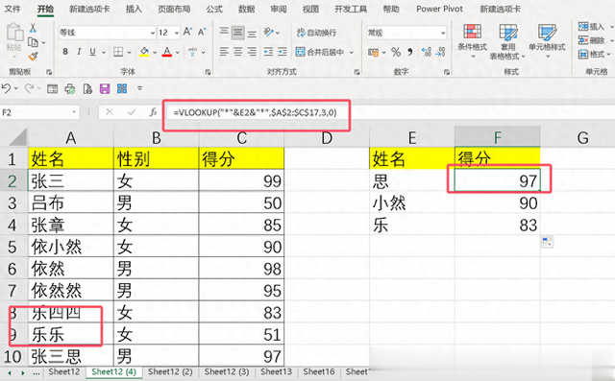
Task: Click the Copy icon in the clipboard group
Action: [x=33, y=42]
